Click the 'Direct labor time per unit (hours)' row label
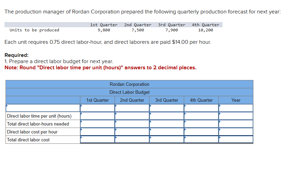Image resolution: width=297 pixels, height=180 pixels. click(x=39, y=116)
